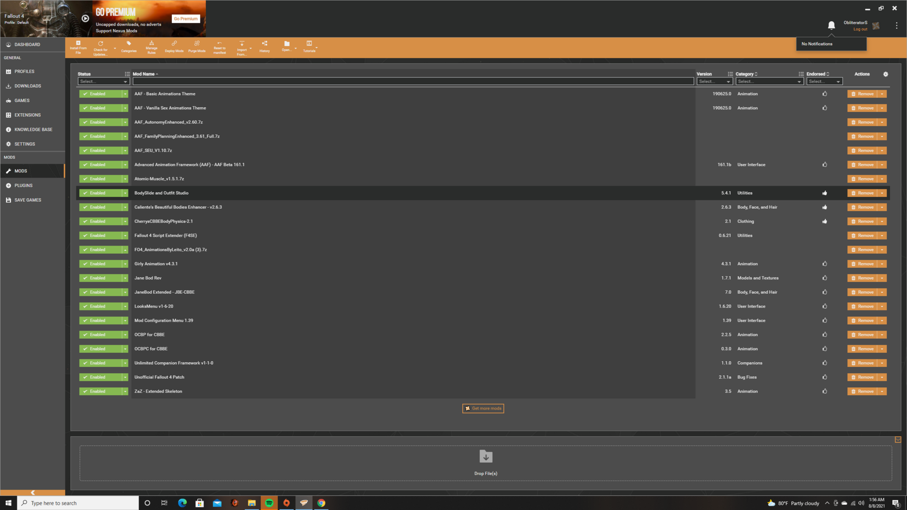Toggle Enabled for Unlimited Companion Framework
This screenshot has width=907, height=510.
(x=101, y=363)
